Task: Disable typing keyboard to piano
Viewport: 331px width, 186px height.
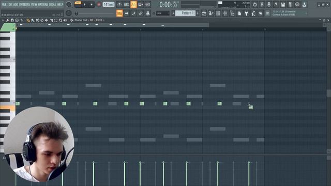Action: (119, 13)
